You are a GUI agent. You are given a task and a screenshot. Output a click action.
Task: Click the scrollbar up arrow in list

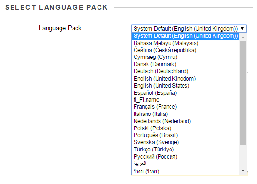pos(243,37)
